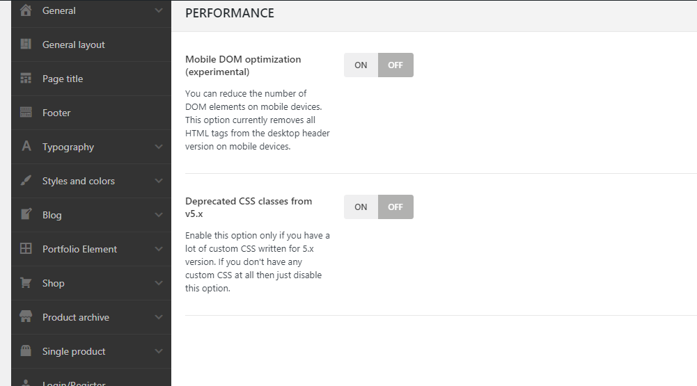Turn ON Mobile DOM optimization
This screenshot has width=697, height=386.
coord(361,65)
